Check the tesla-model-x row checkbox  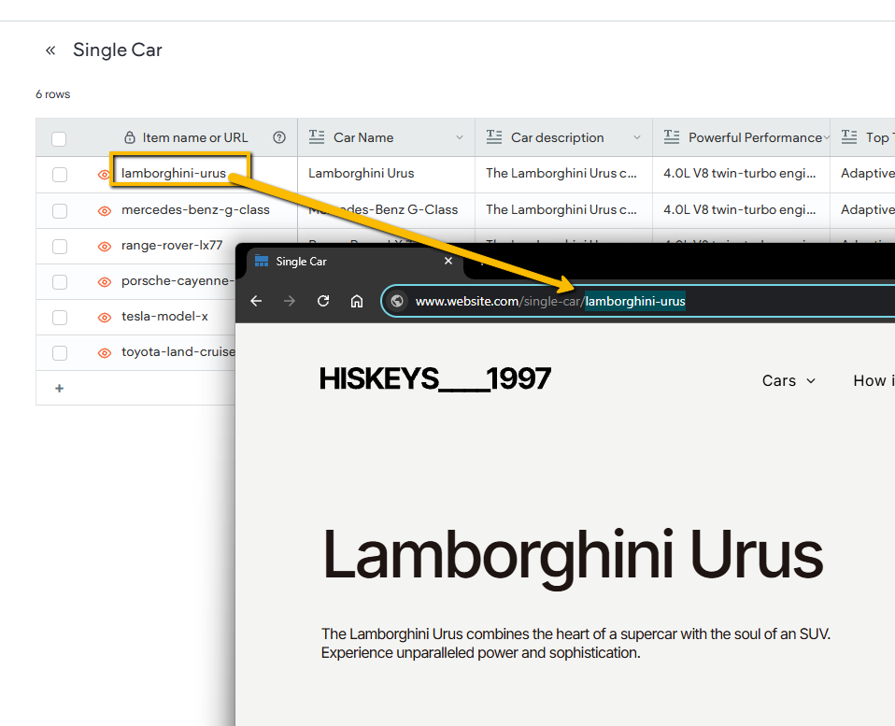click(x=60, y=318)
